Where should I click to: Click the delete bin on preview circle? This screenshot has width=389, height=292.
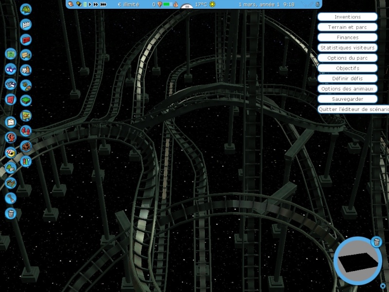(x=376, y=241)
